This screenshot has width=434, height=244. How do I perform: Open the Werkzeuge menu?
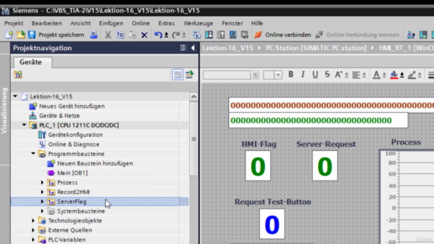[x=198, y=23]
